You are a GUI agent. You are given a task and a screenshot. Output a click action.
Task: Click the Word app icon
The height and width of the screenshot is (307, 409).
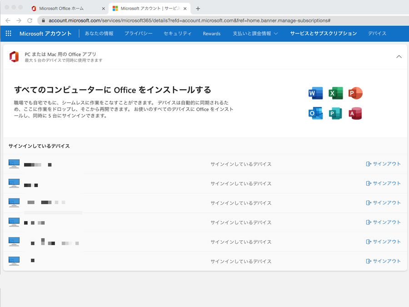(x=316, y=93)
